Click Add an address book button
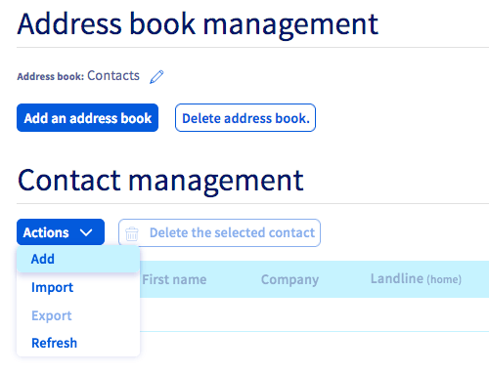Image resolution: width=489 pixels, height=373 pixels. coord(87,118)
